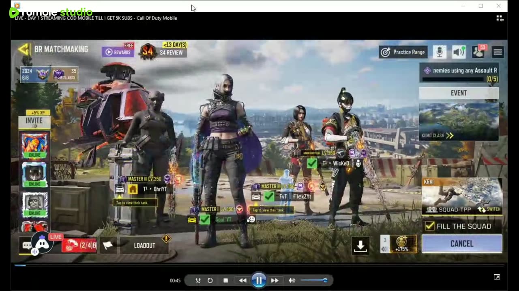This screenshot has height=291, width=519.
Task: Toggle the ready check for Soul YT
Action: (x=204, y=219)
